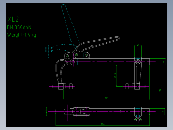Select the 'Weight:1.4kg' annotation text
Screen dimensions: 173x130
[22, 35]
